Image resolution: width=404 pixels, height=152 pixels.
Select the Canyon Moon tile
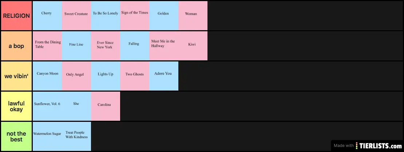pos(47,76)
